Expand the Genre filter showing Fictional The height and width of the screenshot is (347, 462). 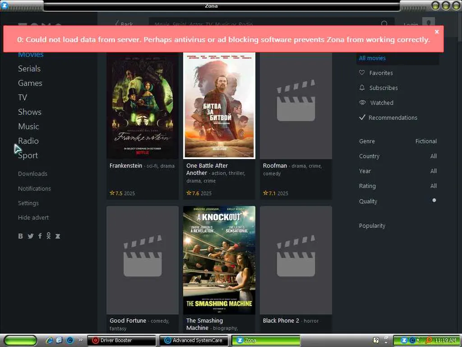pos(398,141)
